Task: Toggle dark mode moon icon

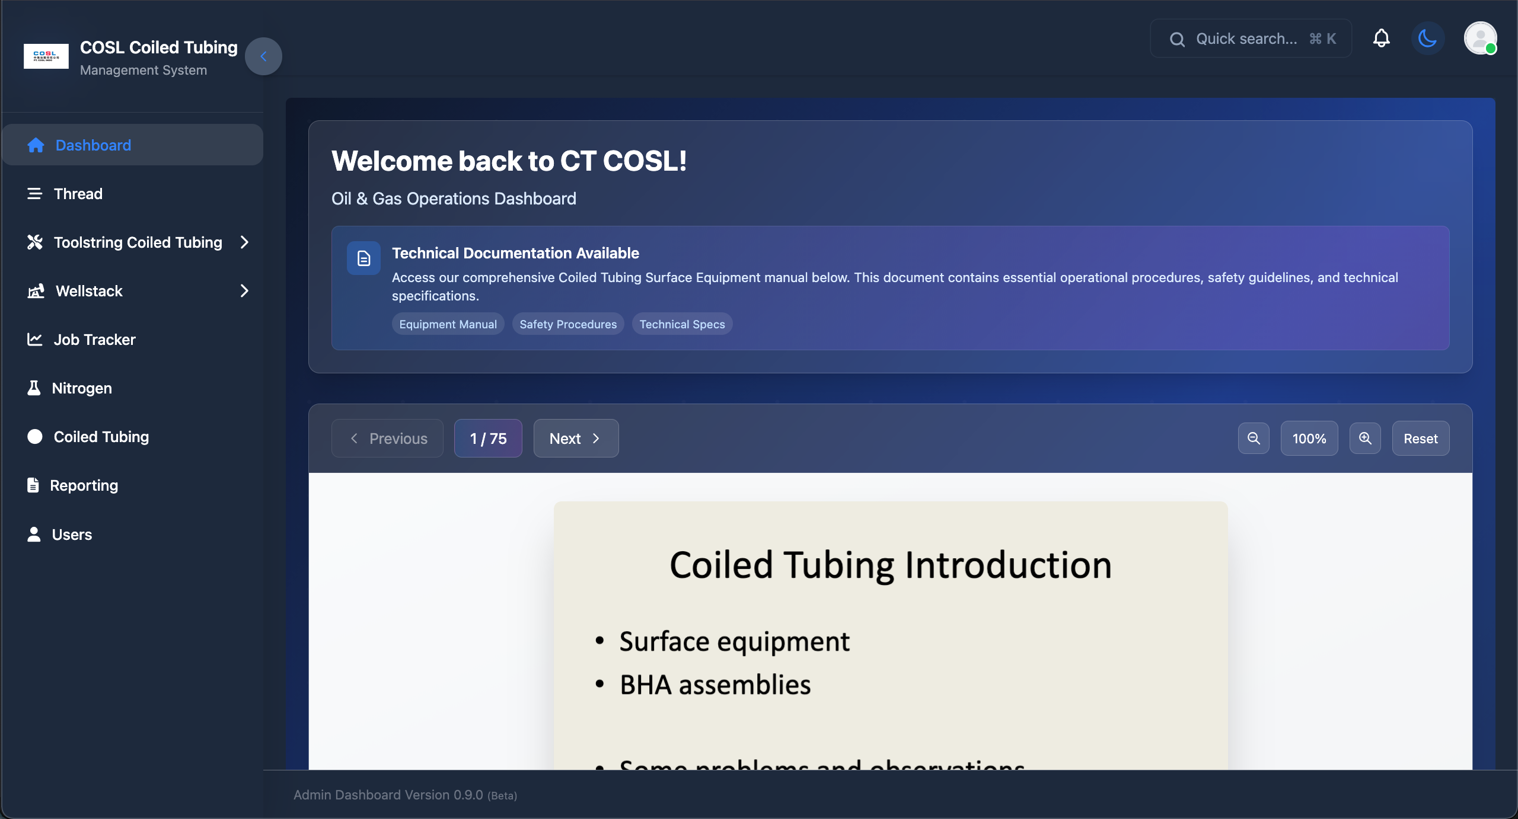Action: point(1427,39)
